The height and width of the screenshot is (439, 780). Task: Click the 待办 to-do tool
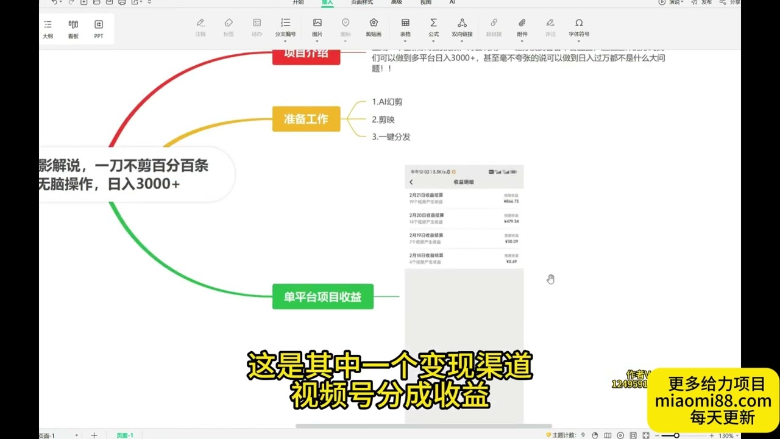(257, 27)
